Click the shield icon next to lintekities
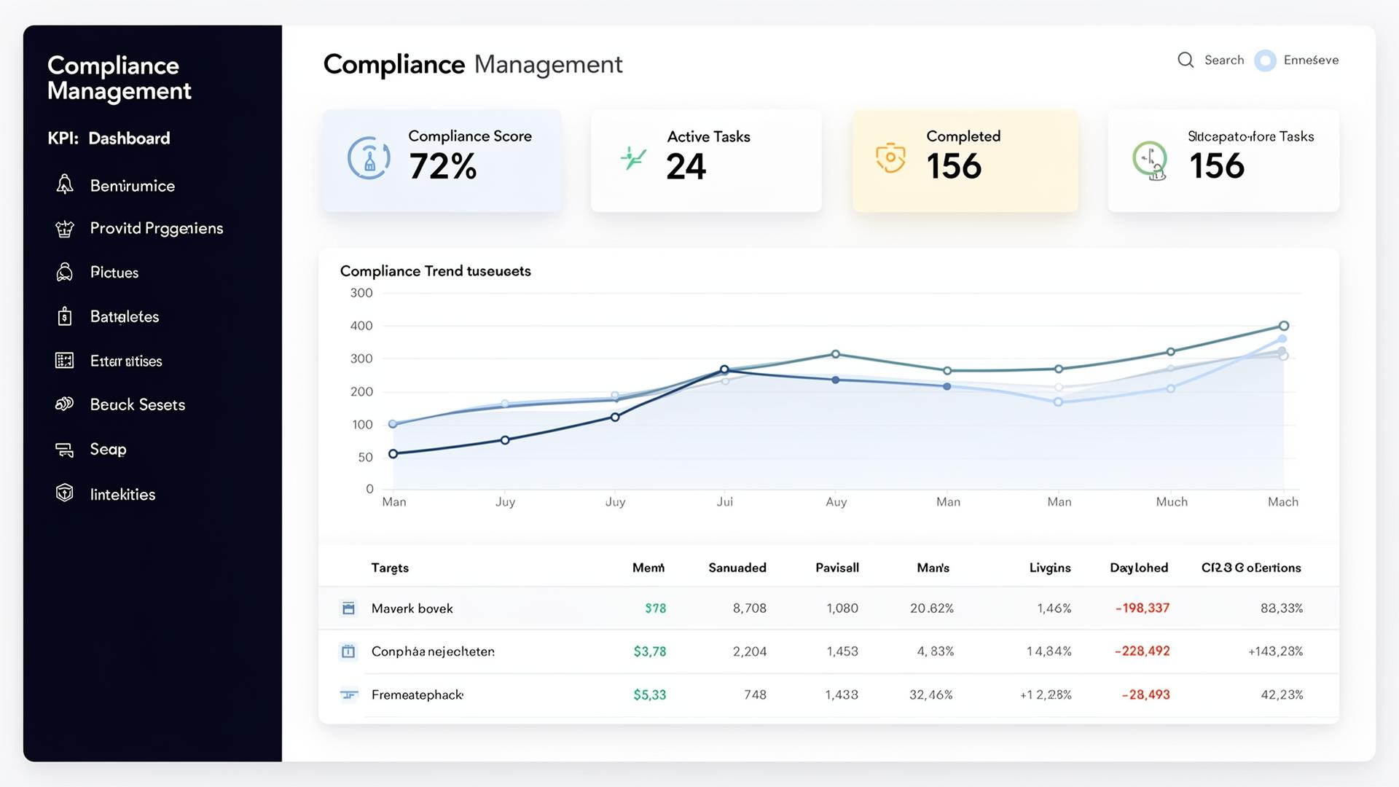The image size is (1399, 787). pyautogui.click(x=65, y=493)
